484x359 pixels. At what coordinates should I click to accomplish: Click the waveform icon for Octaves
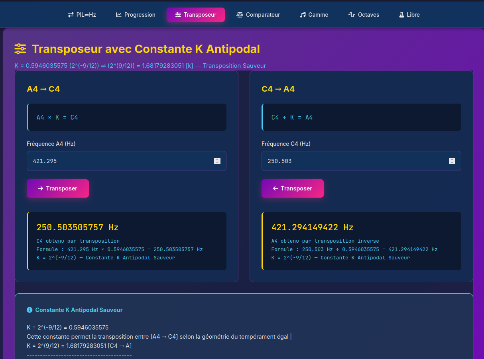pyautogui.click(x=352, y=15)
